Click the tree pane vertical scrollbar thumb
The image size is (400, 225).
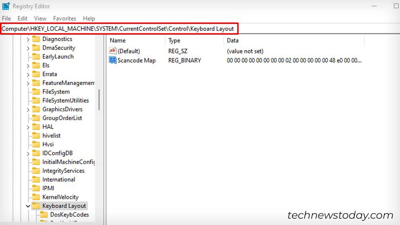click(x=99, y=100)
